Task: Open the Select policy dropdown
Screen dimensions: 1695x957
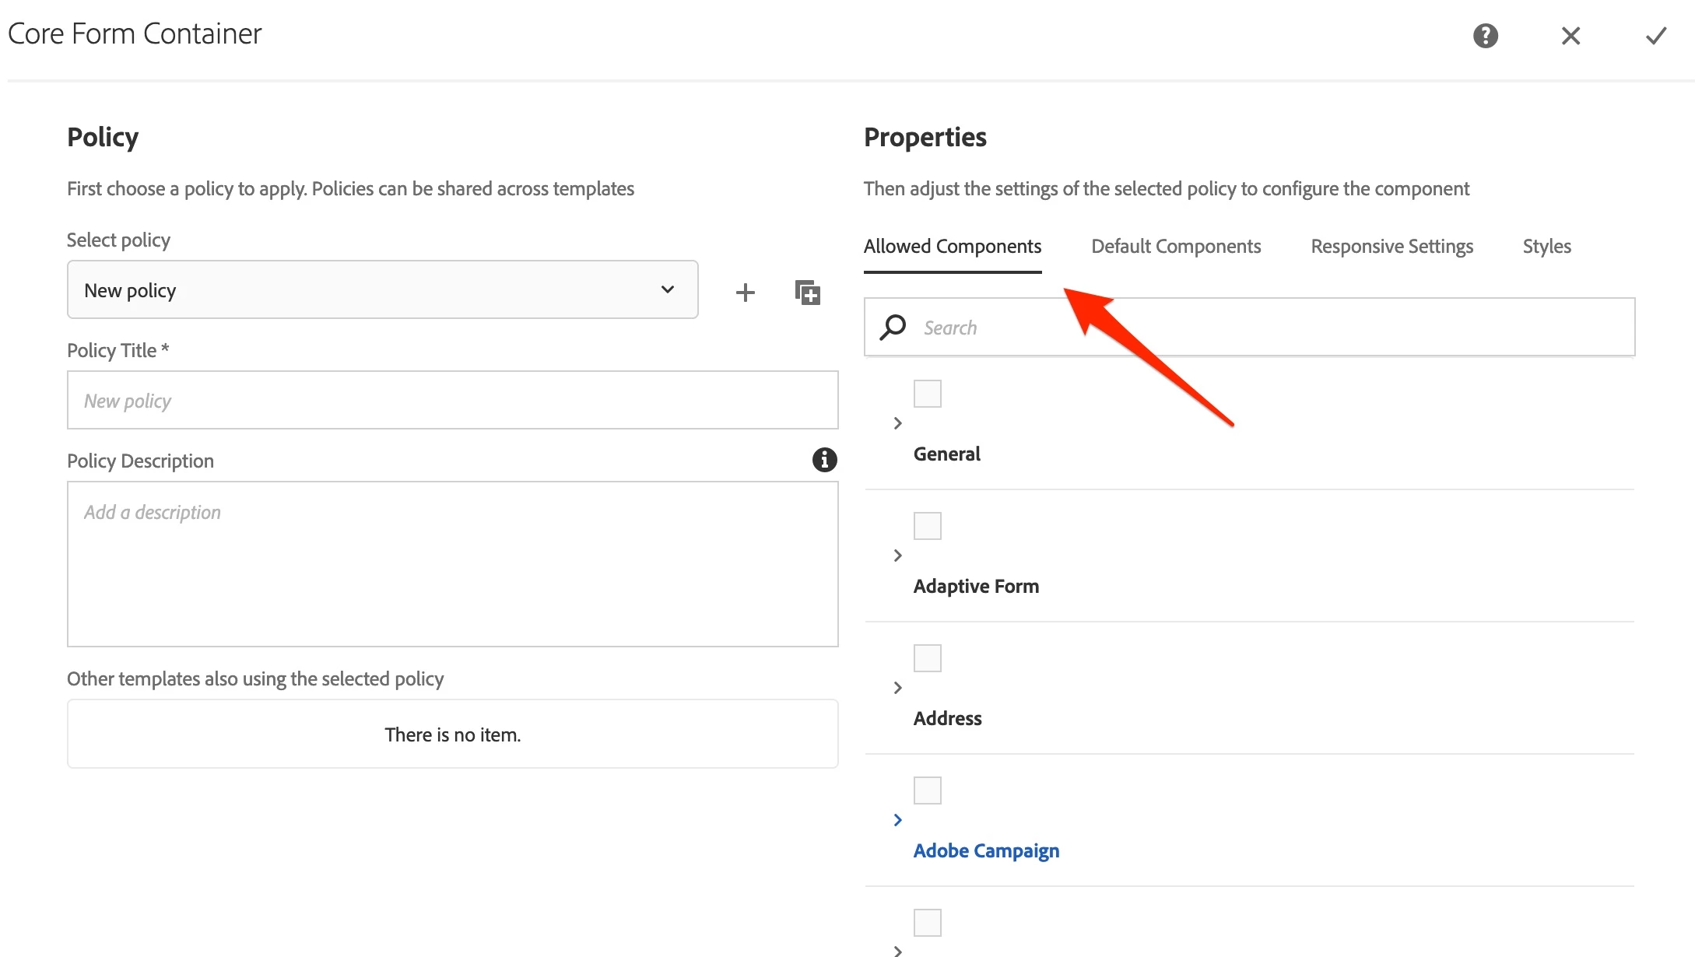Action: [382, 289]
